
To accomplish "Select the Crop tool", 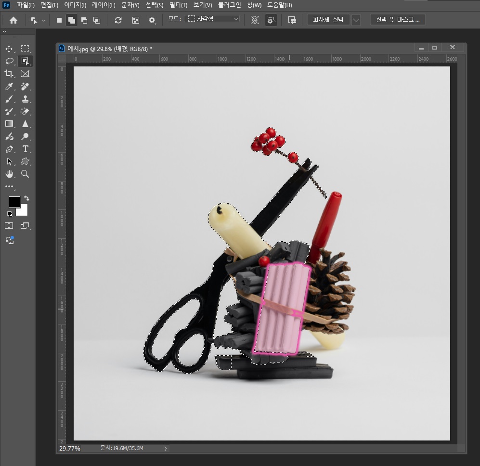I will coord(9,74).
